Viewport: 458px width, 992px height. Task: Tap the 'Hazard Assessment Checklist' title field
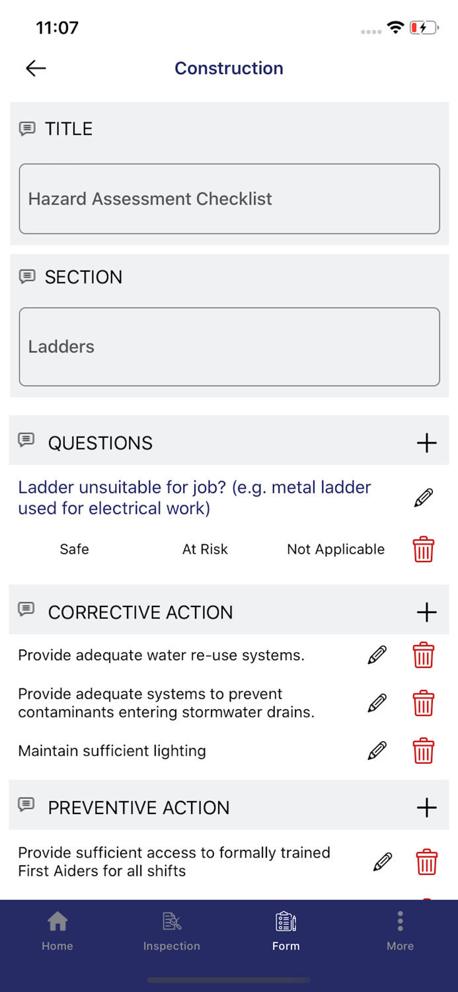click(229, 198)
